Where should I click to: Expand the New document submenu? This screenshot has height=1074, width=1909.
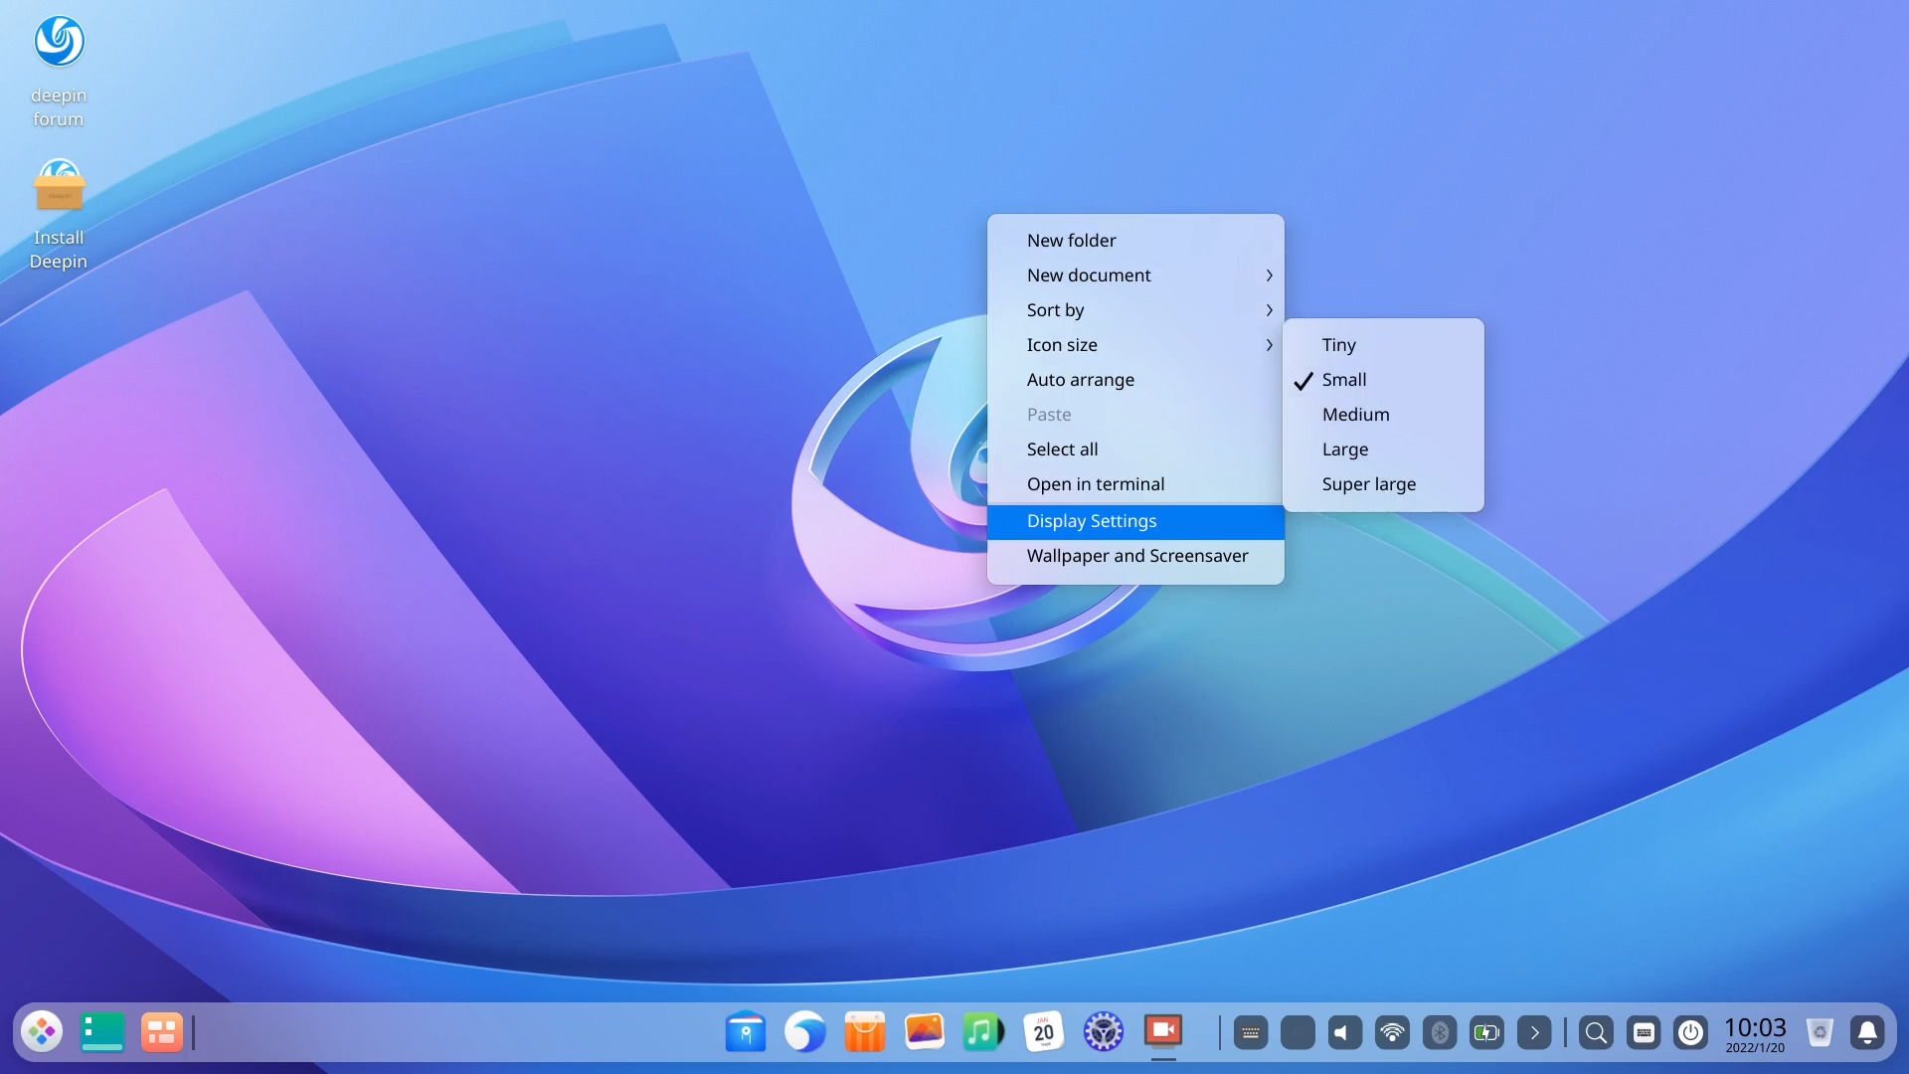pyautogui.click(x=1135, y=275)
